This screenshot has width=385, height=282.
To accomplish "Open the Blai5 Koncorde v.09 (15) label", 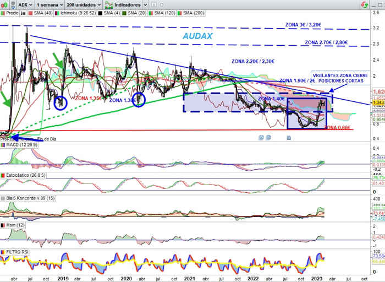I will coord(31,198).
